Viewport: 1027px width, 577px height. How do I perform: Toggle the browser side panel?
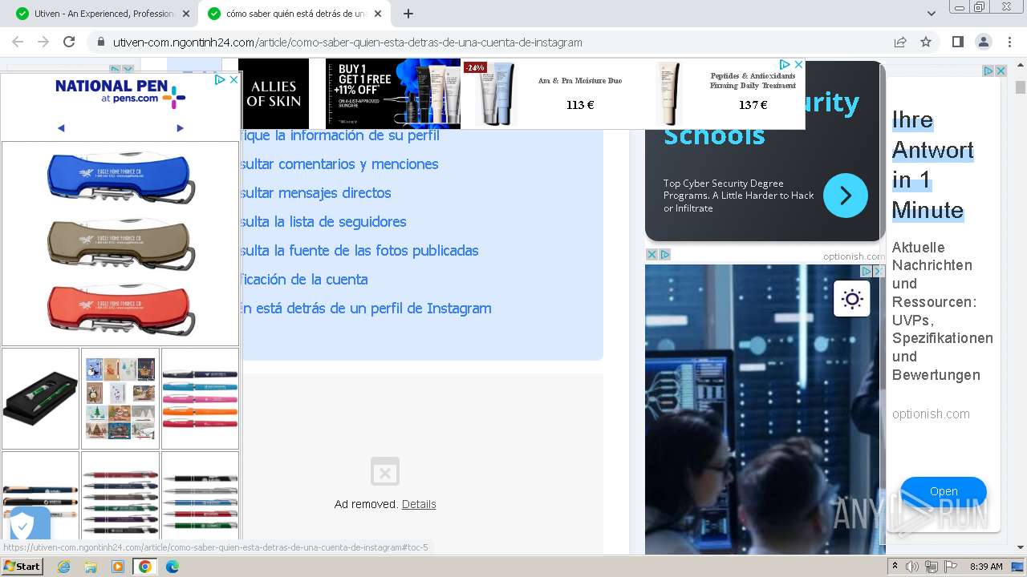pyautogui.click(x=957, y=42)
